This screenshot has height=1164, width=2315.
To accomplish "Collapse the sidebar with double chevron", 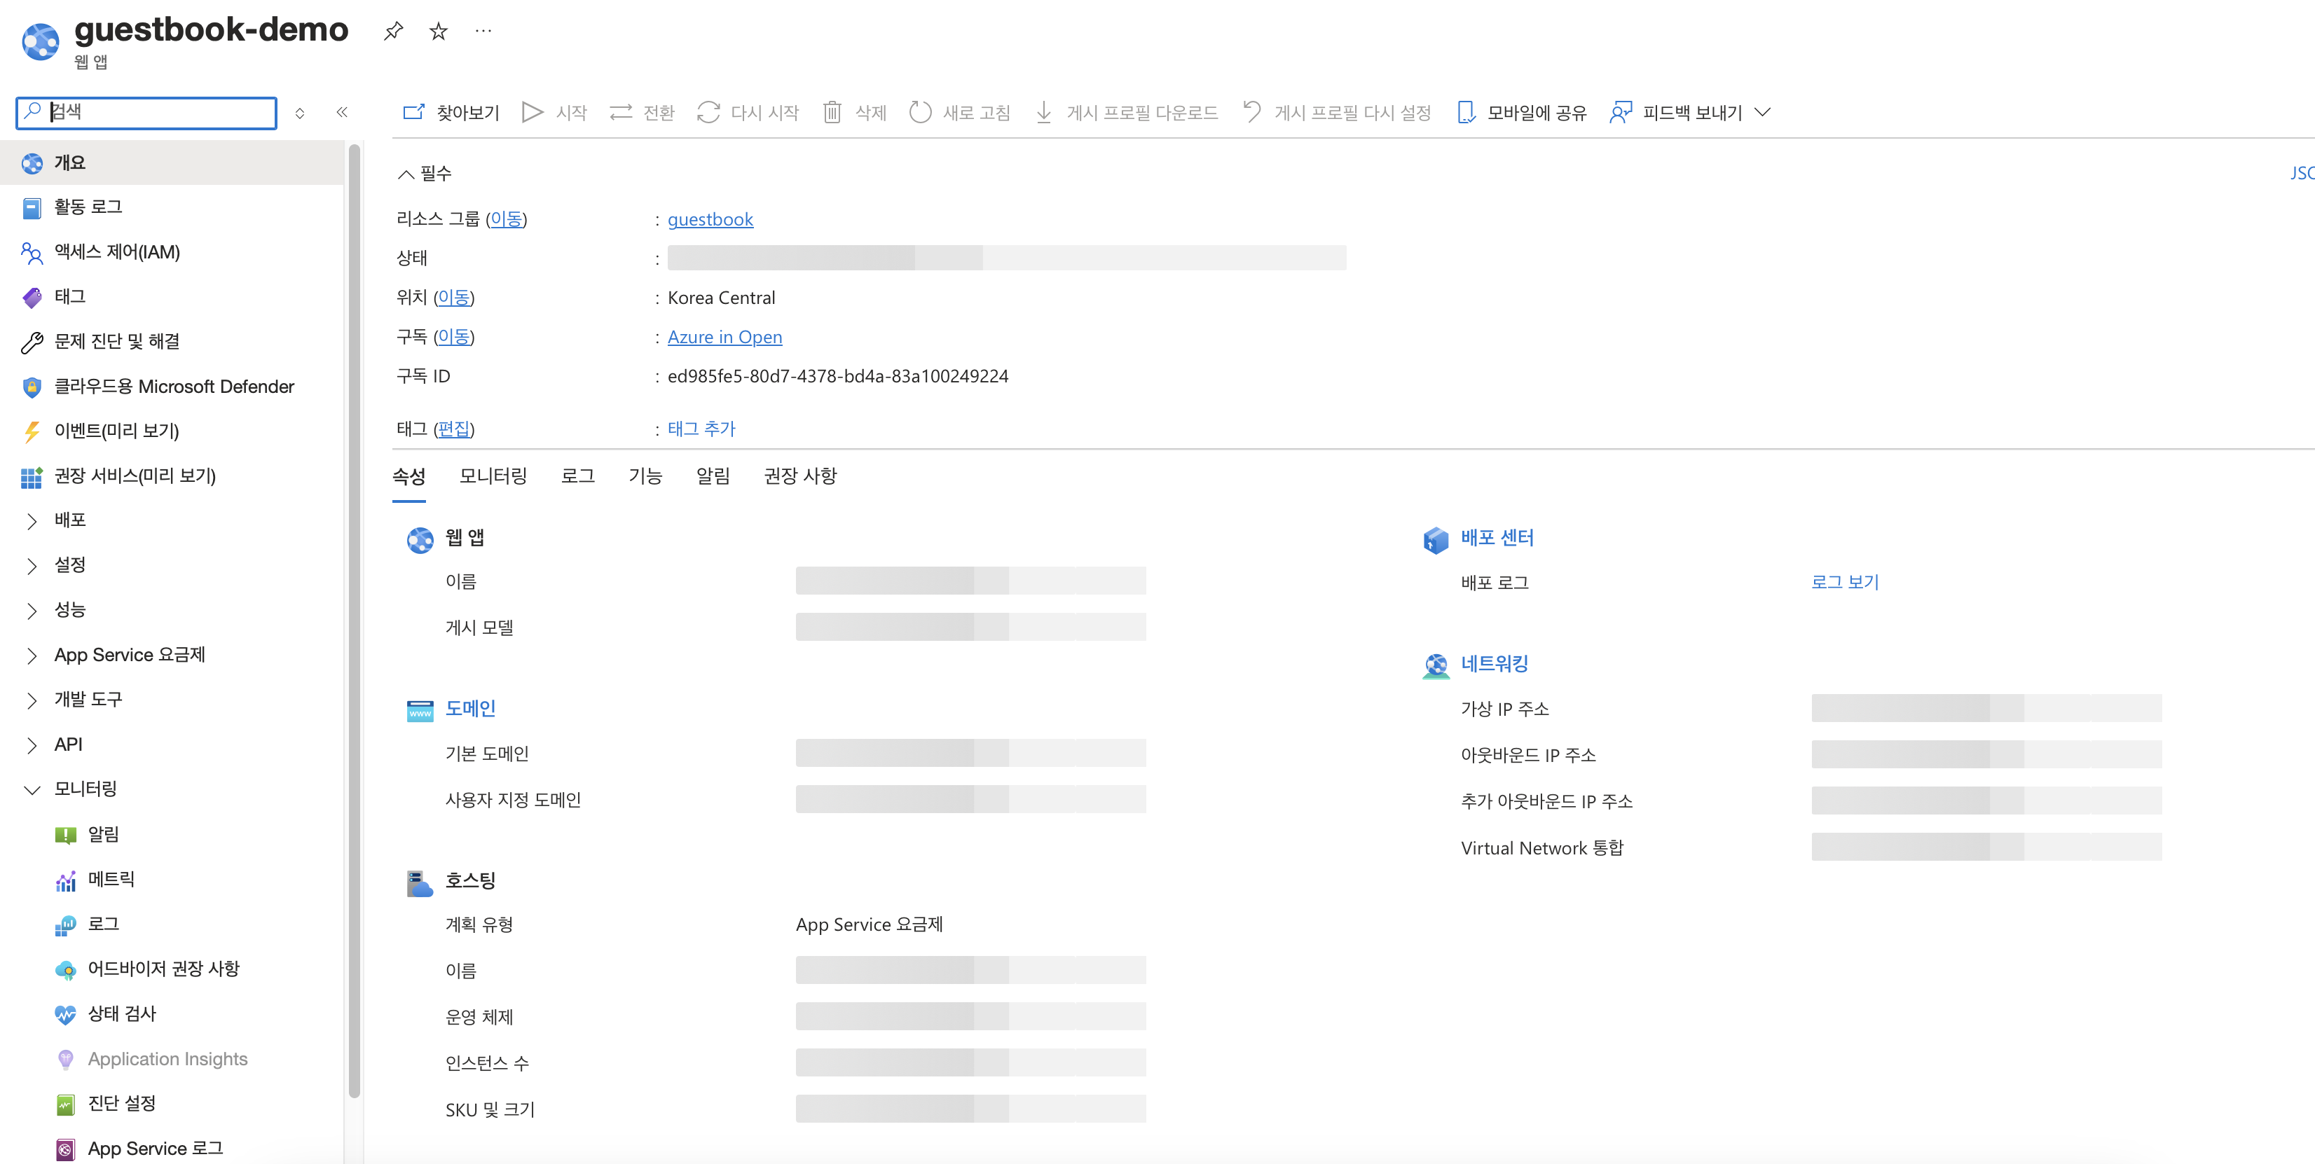I will 341,112.
